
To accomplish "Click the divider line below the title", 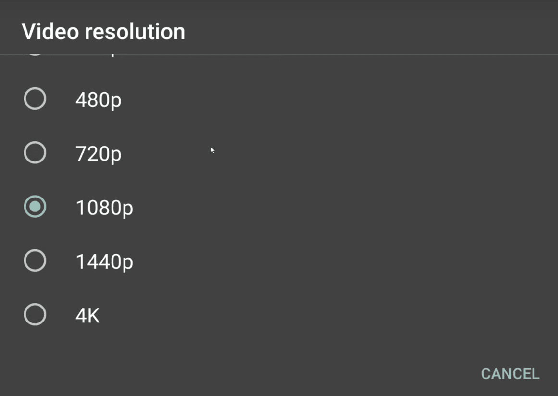I will tap(279, 55).
